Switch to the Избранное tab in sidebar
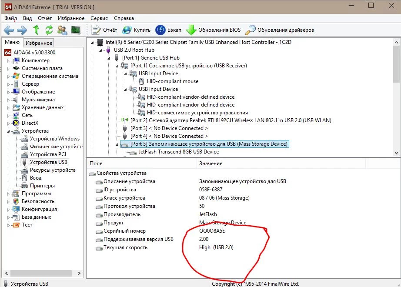Screen dimensions: 401x287 click(x=39, y=43)
